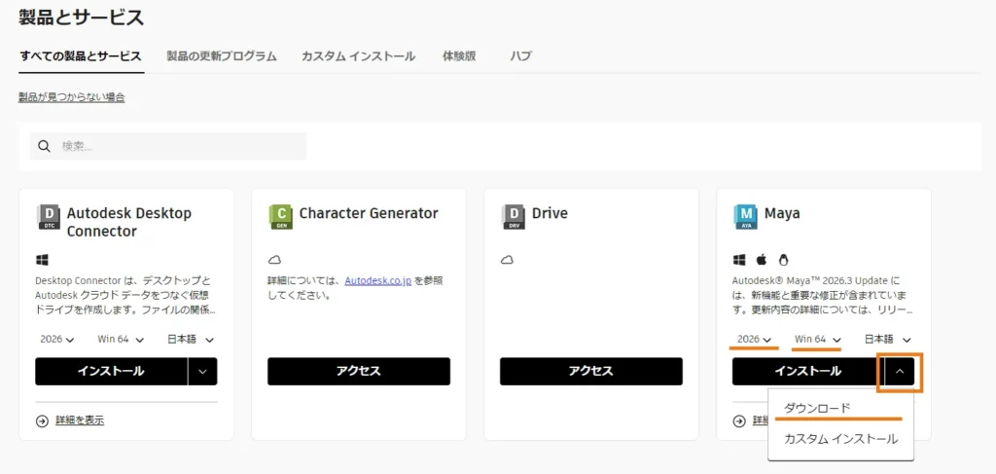Click the cloud icon on Drive card
996x474 pixels.
tap(507, 260)
